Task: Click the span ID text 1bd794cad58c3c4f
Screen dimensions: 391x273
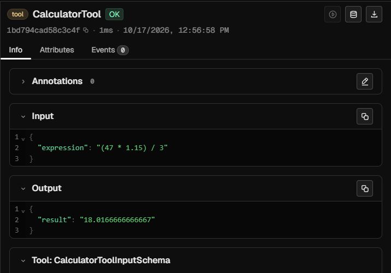Action: pos(43,31)
